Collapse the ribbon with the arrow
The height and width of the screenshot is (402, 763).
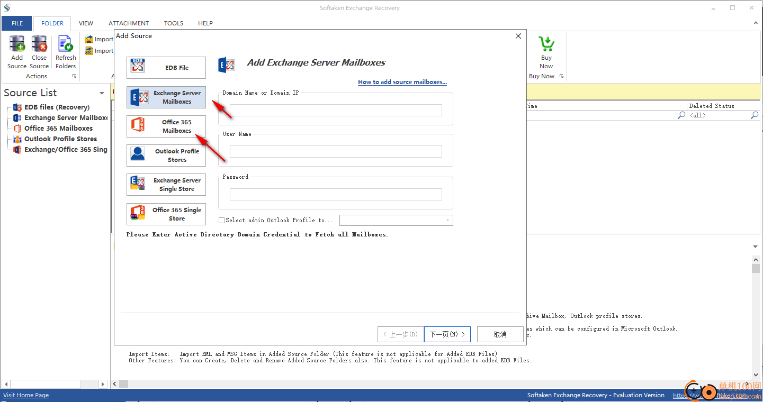coord(755,23)
